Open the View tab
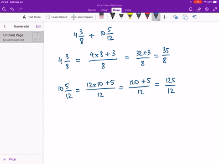 point(128,10)
